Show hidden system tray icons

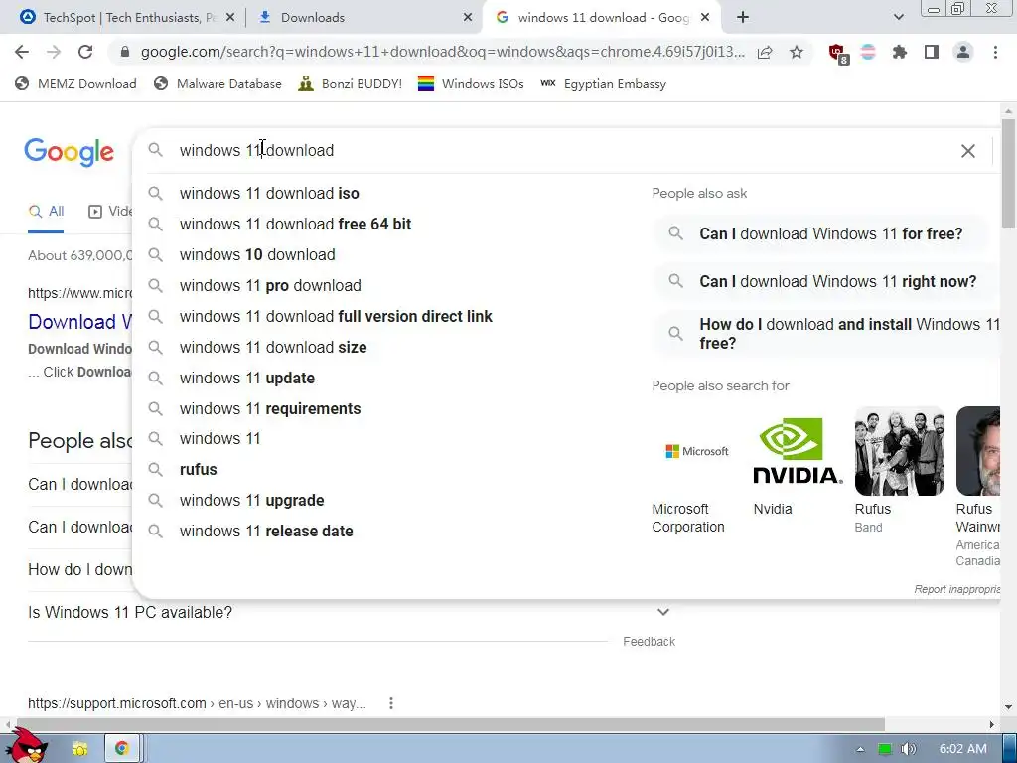tap(860, 749)
